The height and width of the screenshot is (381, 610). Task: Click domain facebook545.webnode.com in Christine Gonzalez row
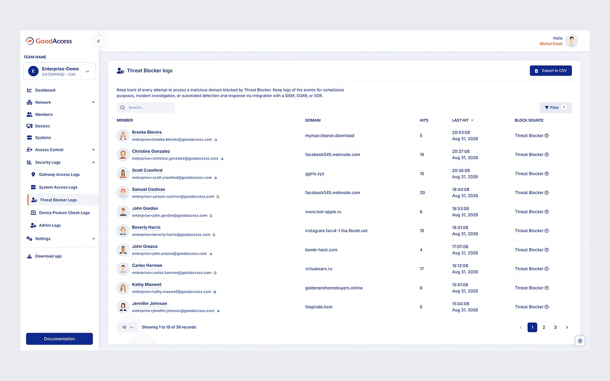(x=332, y=154)
